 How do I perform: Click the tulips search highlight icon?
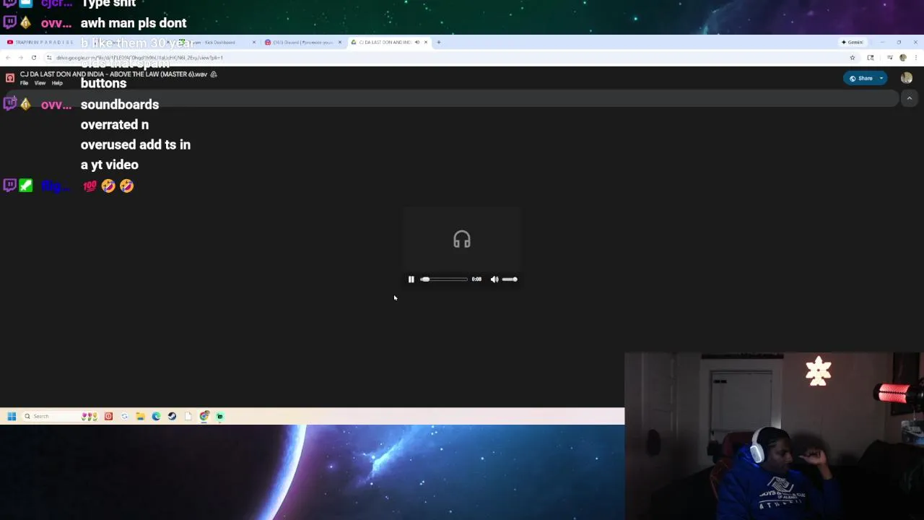click(90, 416)
